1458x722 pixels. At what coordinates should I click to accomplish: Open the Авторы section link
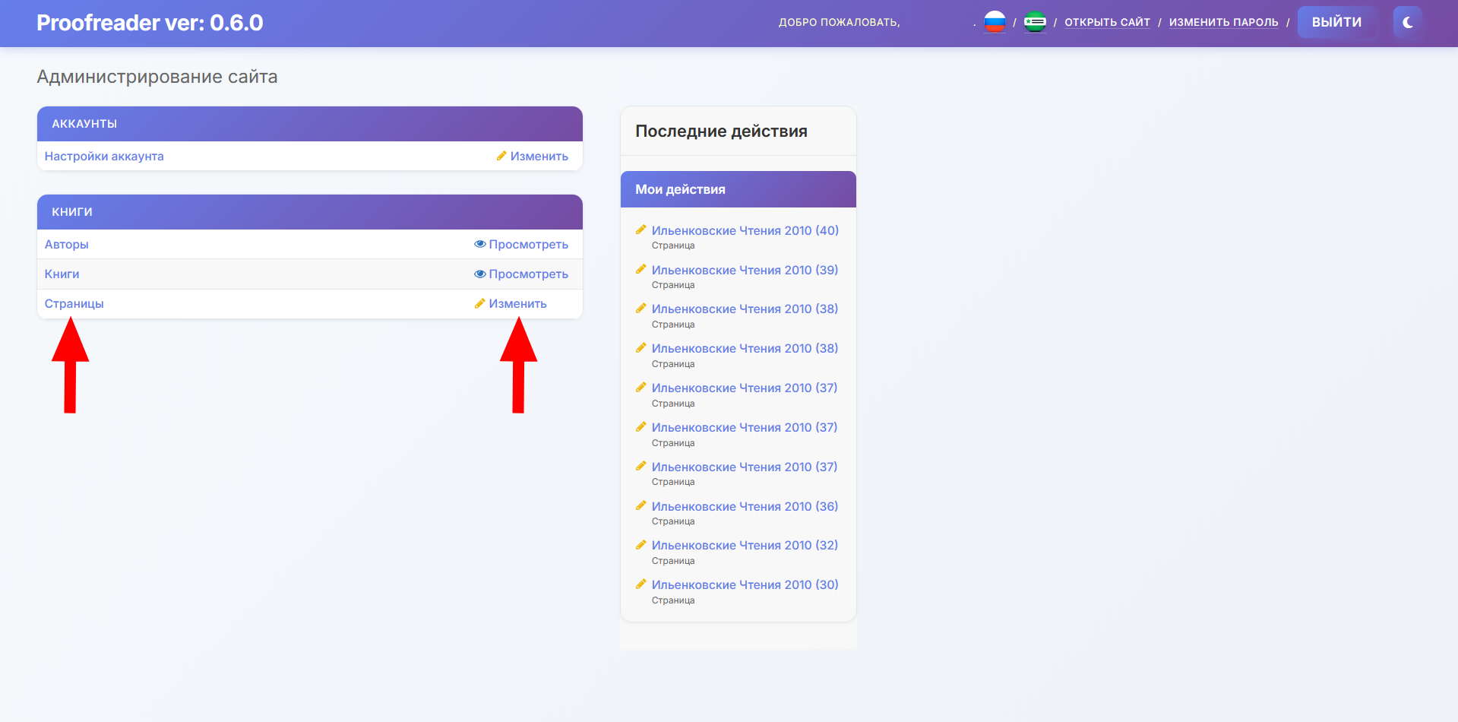[67, 244]
